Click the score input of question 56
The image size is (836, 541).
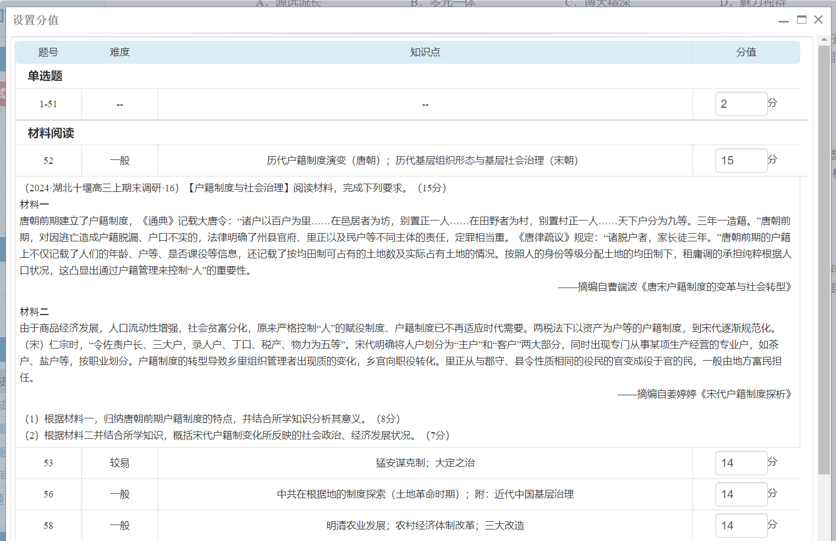click(x=740, y=494)
